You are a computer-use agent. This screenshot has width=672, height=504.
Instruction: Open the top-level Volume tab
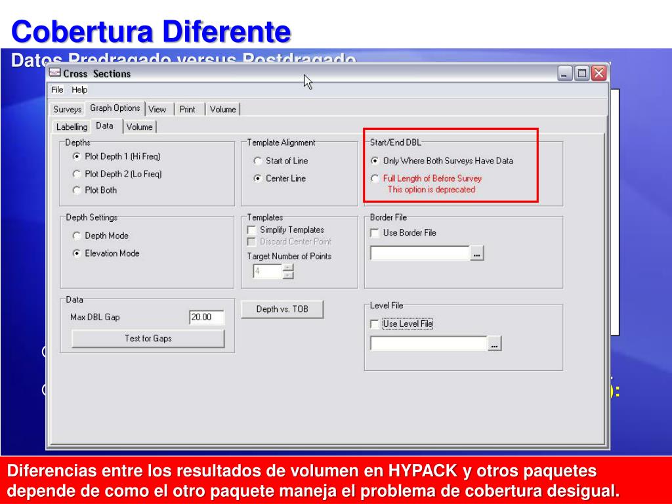tap(223, 110)
